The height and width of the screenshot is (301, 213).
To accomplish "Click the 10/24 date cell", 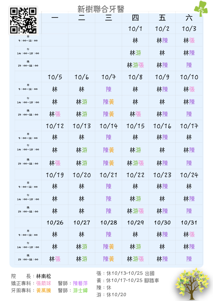I will point(189,175).
